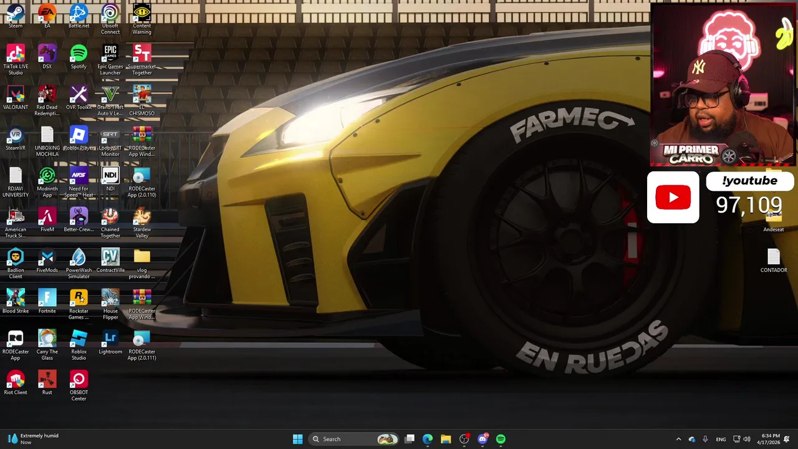Select the RDJAVI UNIVERSITY file
This screenshot has width=798, height=449.
click(16, 182)
